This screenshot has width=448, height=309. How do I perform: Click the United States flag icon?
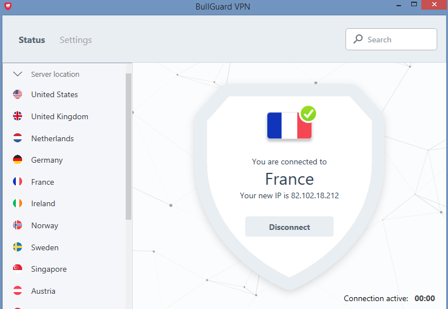(18, 94)
